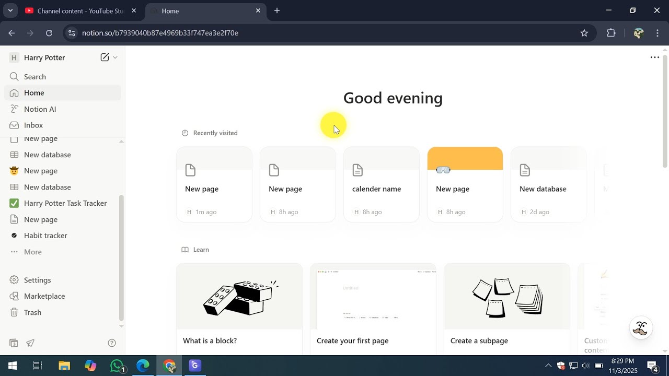Open browser Extensions puzzle icon

pyautogui.click(x=611, y=33)
